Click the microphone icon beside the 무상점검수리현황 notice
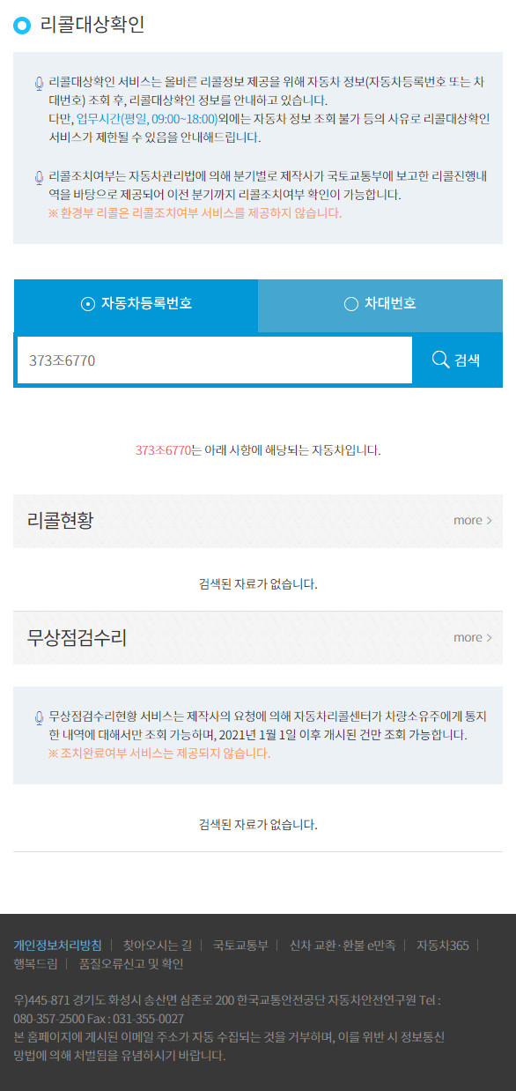This screenshot has height=1091, width=516. (39, 717)
